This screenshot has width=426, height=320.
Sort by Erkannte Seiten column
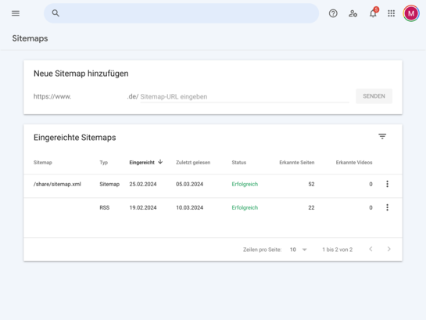(x=297, y=162)
